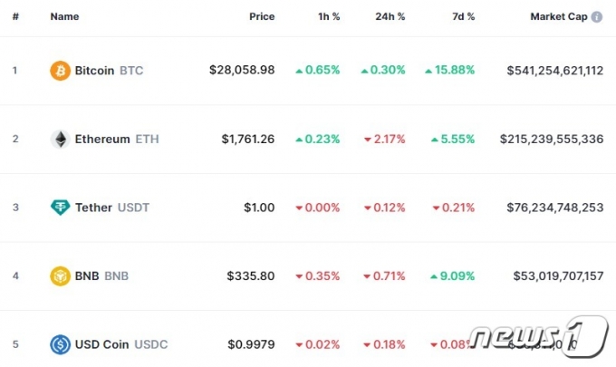The image size is (616, 367).
Task: Sort by the 24h % column
Action: [390, 16]
